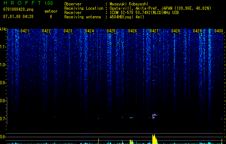Click the observer name Masayuki Kobayashi

129,4
